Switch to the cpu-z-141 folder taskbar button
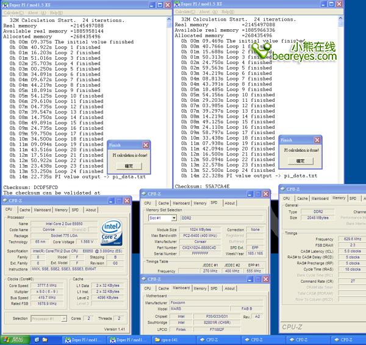Viewport: 366px width, 345px height. pos(173,340)
